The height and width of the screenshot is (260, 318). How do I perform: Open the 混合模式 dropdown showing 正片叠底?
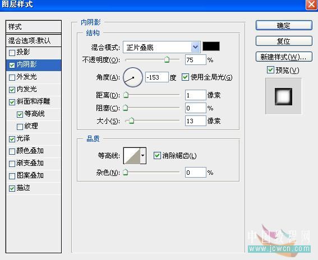[x=162, y=47]
